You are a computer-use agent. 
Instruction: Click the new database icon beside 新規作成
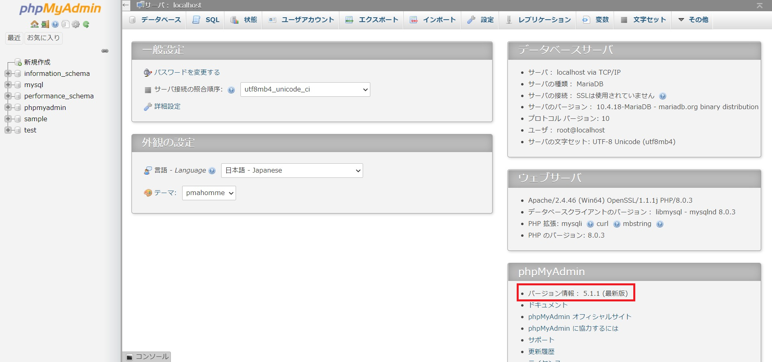(x=18, y=62)
